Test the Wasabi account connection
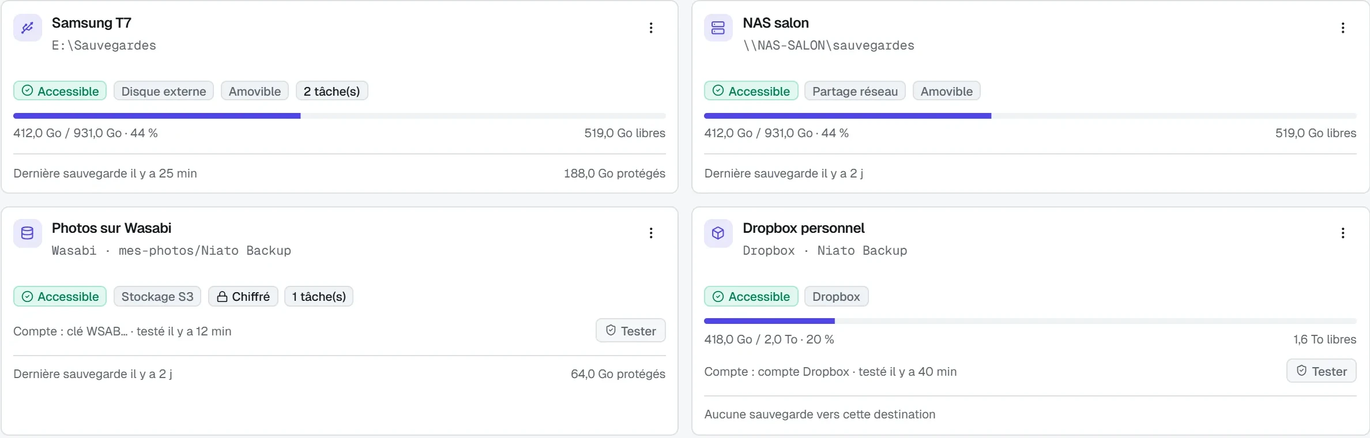The height and width of the screenshot is (438, 1370). [631, 331]
